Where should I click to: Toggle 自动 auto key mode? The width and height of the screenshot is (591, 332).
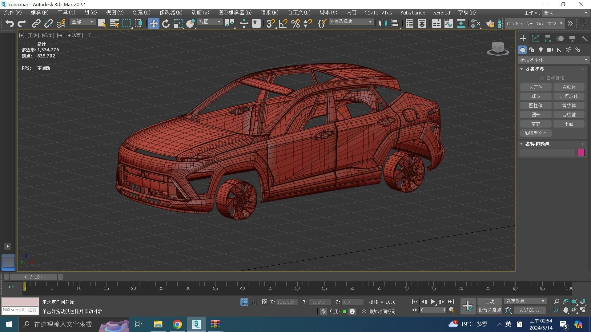[x=489, y=302]
